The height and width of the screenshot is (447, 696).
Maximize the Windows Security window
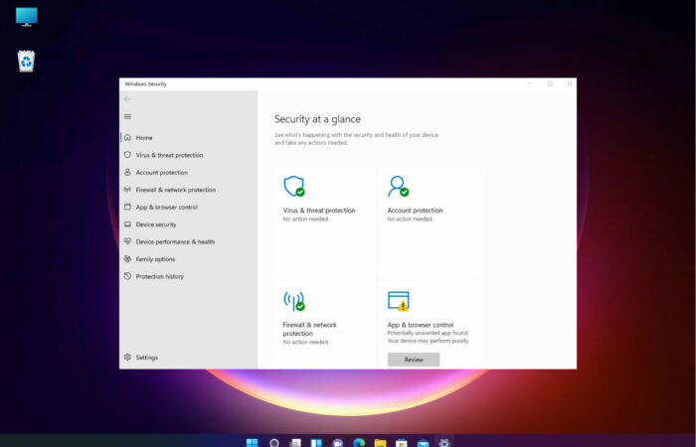tap(550, 83)
